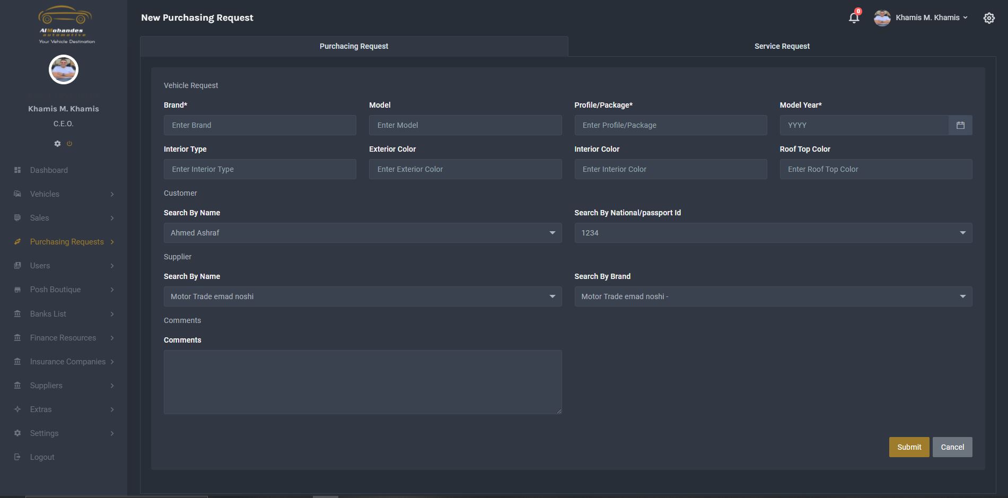Click the Extras sidebar icon
This screenshot has width=1008, height=498.
click(x=17, y=409)
